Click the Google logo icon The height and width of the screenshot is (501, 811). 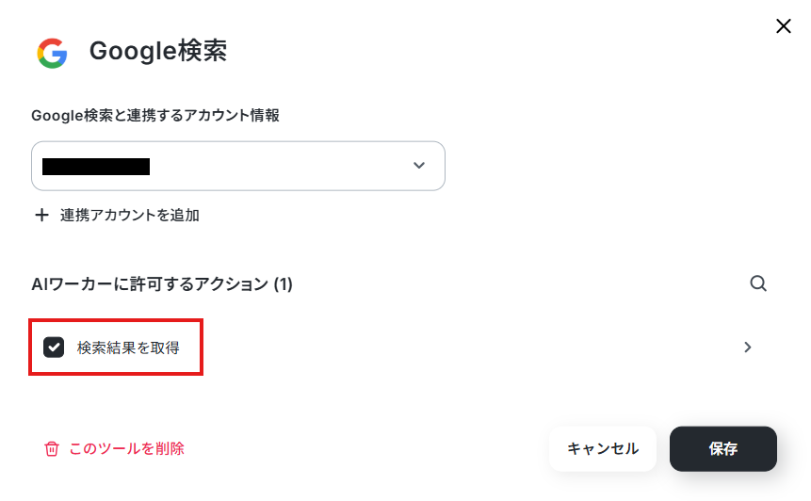click(x=53, y=53)
